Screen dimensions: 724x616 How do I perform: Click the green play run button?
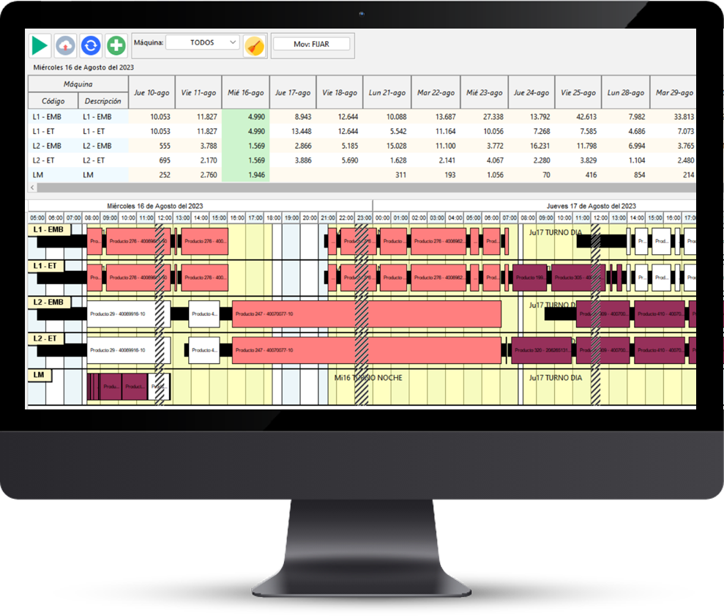[x=40, y=45]
